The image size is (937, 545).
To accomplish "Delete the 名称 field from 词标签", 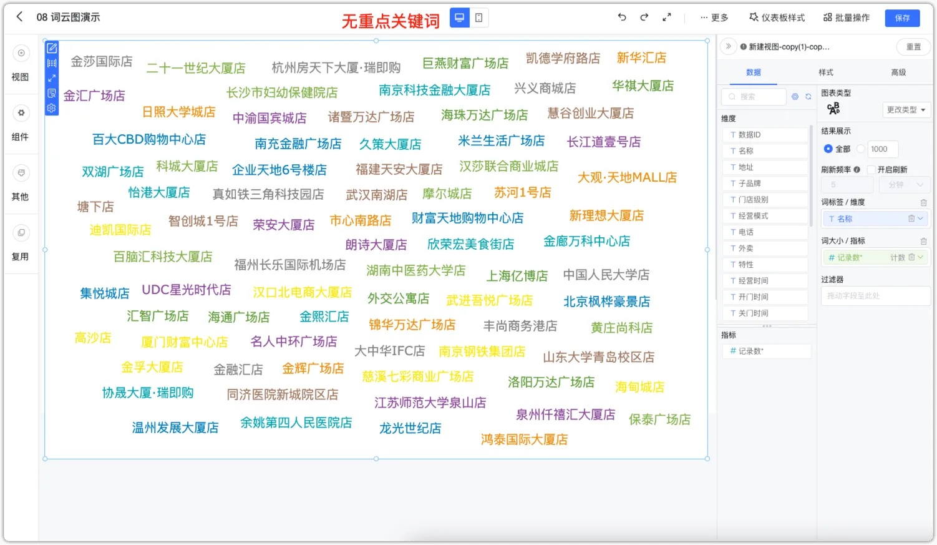I will [911, 218].
